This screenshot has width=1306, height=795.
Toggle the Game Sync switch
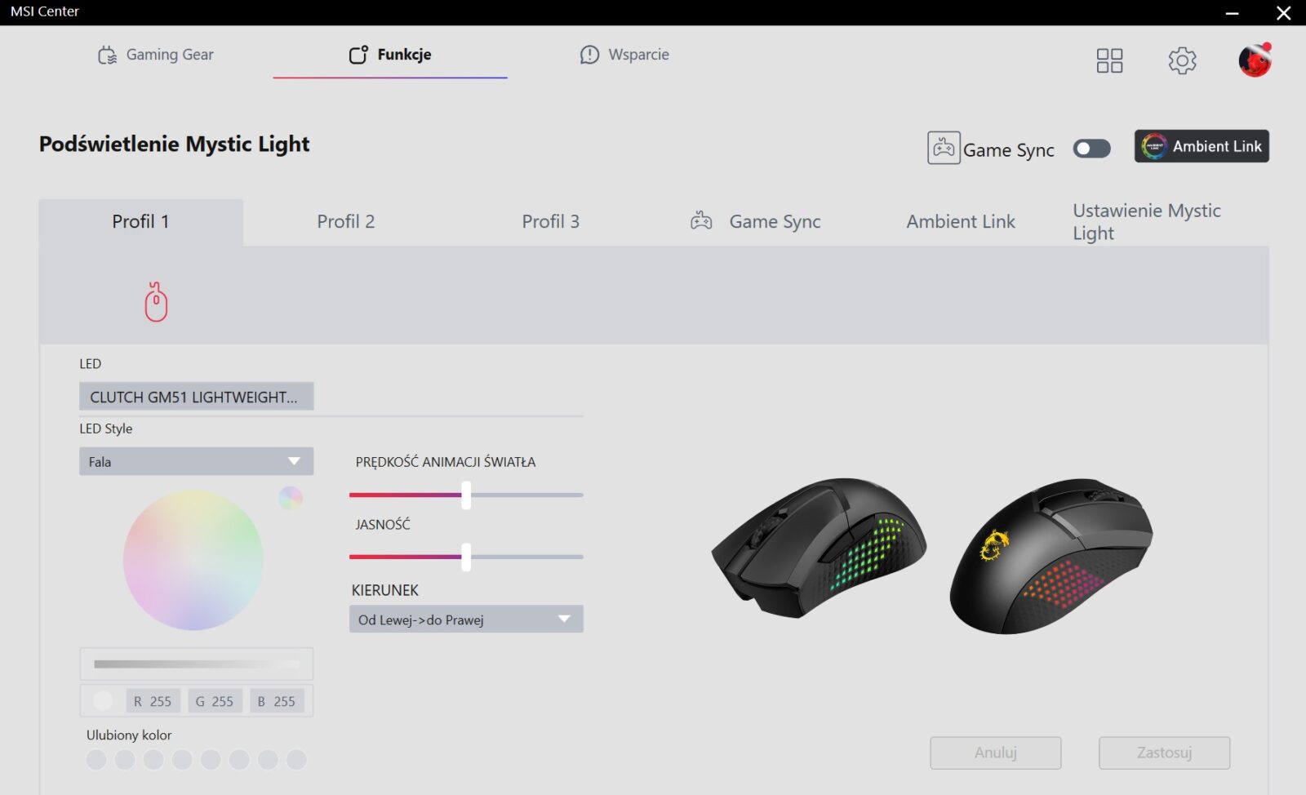coord(1091,149)
